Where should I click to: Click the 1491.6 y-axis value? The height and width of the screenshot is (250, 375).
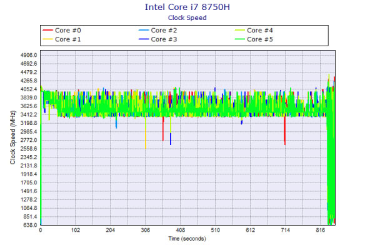click(x=29, y=191)
